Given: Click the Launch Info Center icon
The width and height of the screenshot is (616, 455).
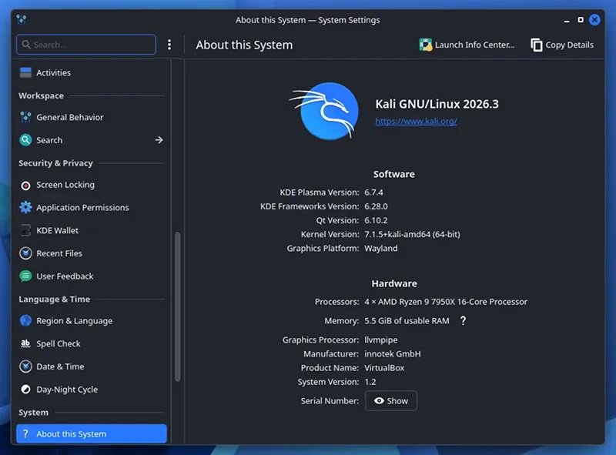Looking at the screenshot, I should pyautogui.click(x=426, y=45).
